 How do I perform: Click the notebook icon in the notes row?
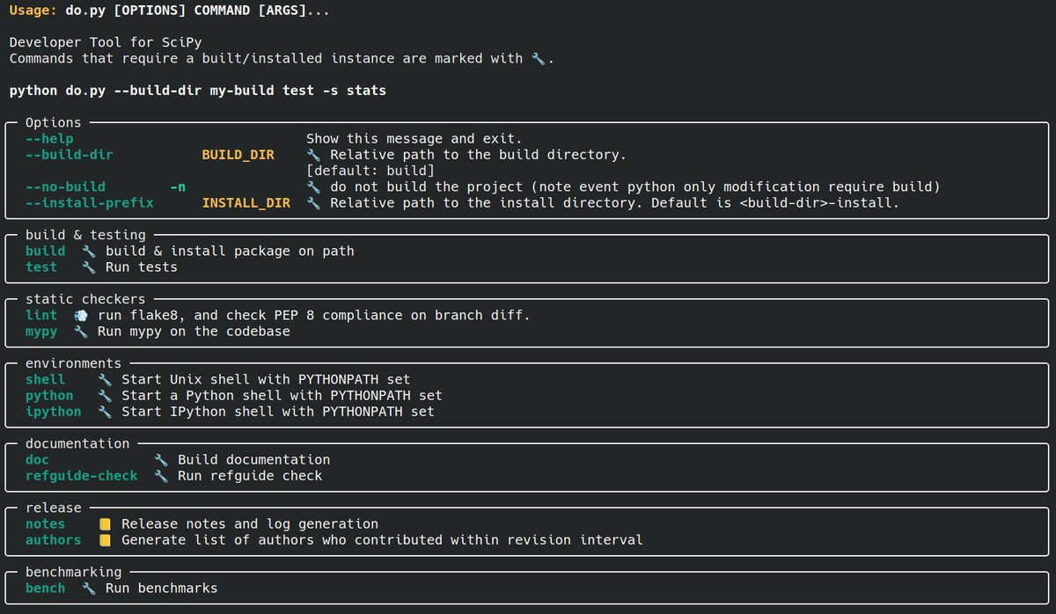[105, 524]
